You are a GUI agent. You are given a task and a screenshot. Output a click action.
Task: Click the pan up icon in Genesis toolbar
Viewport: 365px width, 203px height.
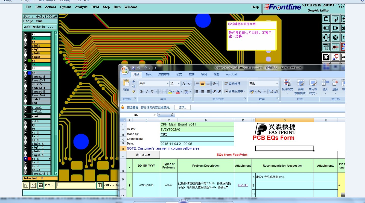326,19
